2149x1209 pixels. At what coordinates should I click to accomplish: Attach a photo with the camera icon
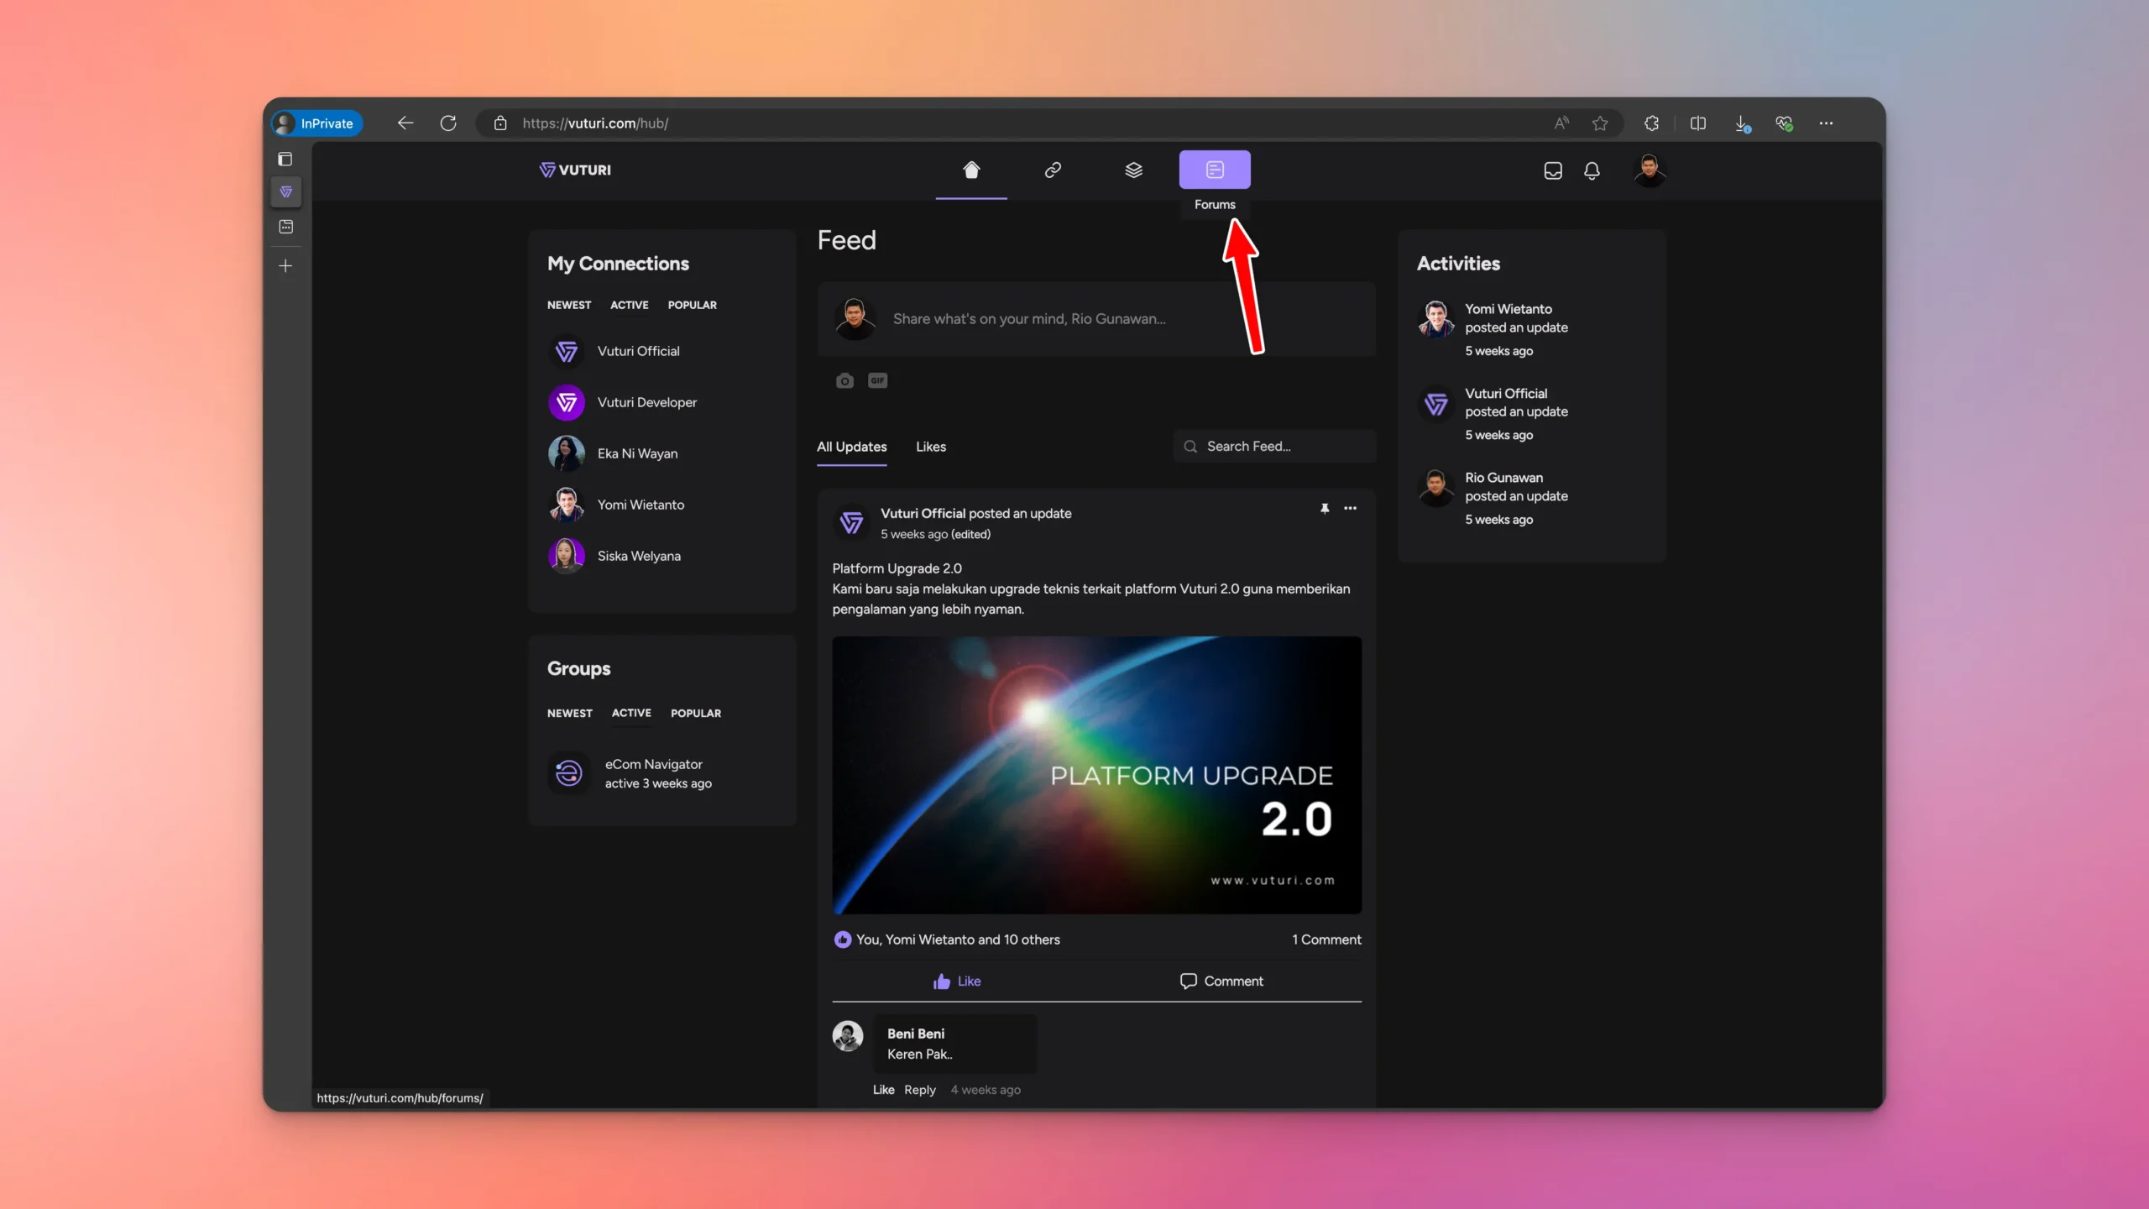844,381
